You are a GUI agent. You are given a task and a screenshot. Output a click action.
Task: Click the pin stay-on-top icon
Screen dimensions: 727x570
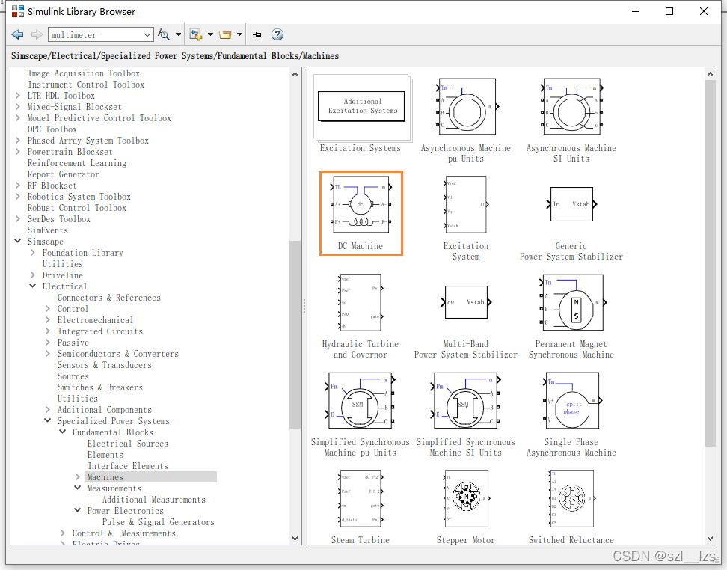(x=257, y=35)
